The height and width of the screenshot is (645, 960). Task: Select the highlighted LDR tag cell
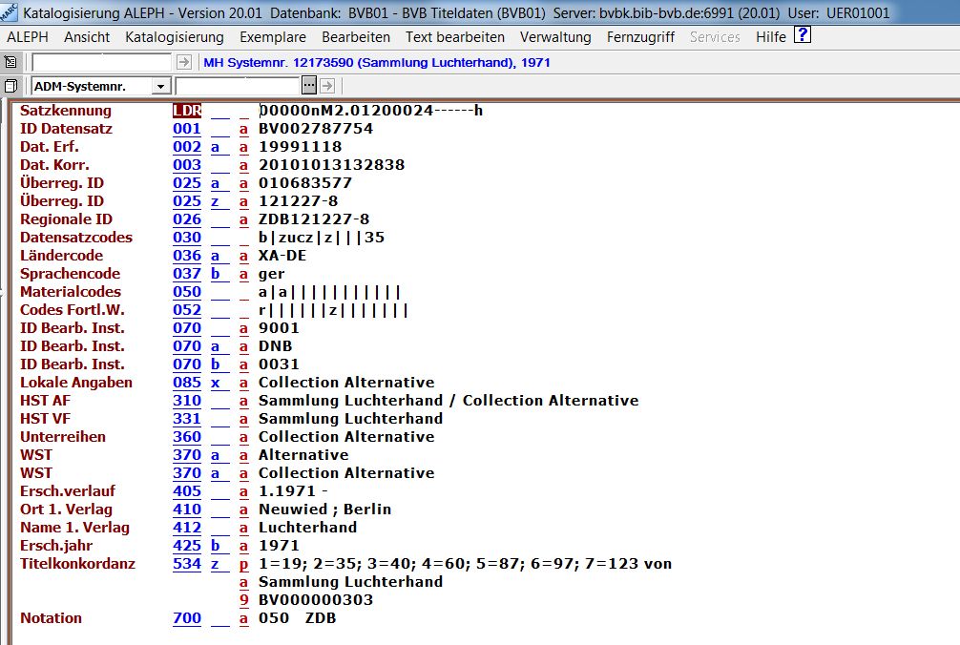tap(187, 111)
